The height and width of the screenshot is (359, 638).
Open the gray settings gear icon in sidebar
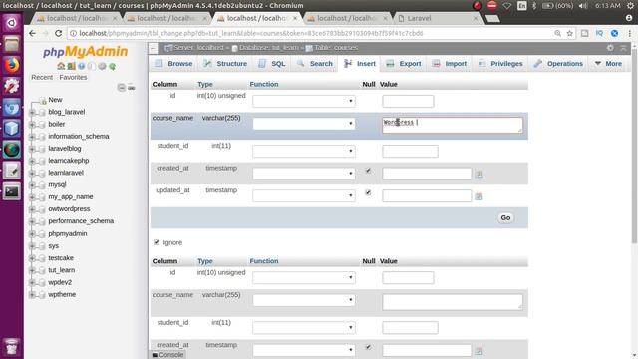pos(102,66)
